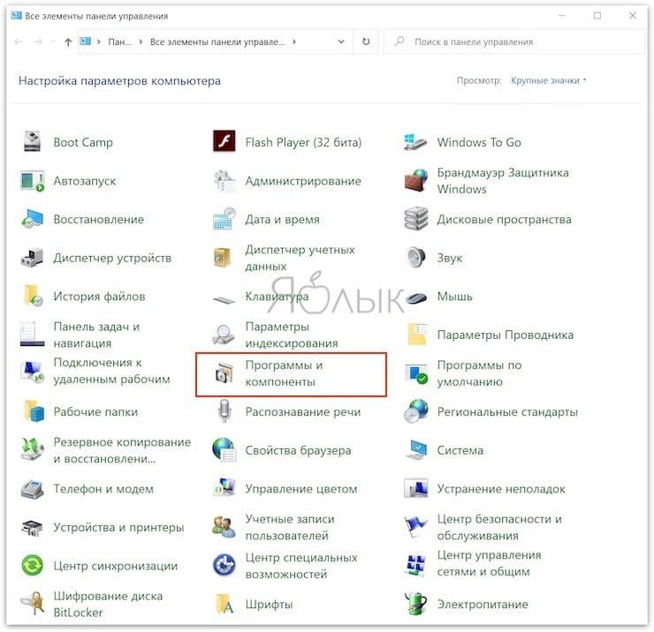
Task: Click the Мышь mouse icon
Action: click(416, 297)
